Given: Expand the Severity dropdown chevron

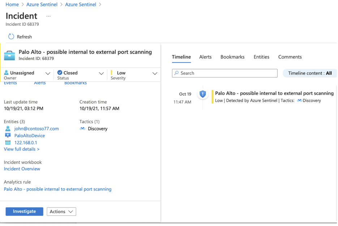Looking at the screenshot, I should [x=155, y=73].
